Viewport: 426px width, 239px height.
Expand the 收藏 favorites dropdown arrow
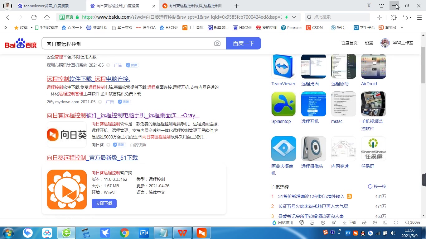31,28
